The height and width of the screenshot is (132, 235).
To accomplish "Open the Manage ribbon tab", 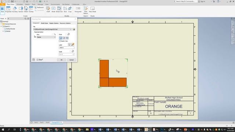I will (x=40, y=4).
